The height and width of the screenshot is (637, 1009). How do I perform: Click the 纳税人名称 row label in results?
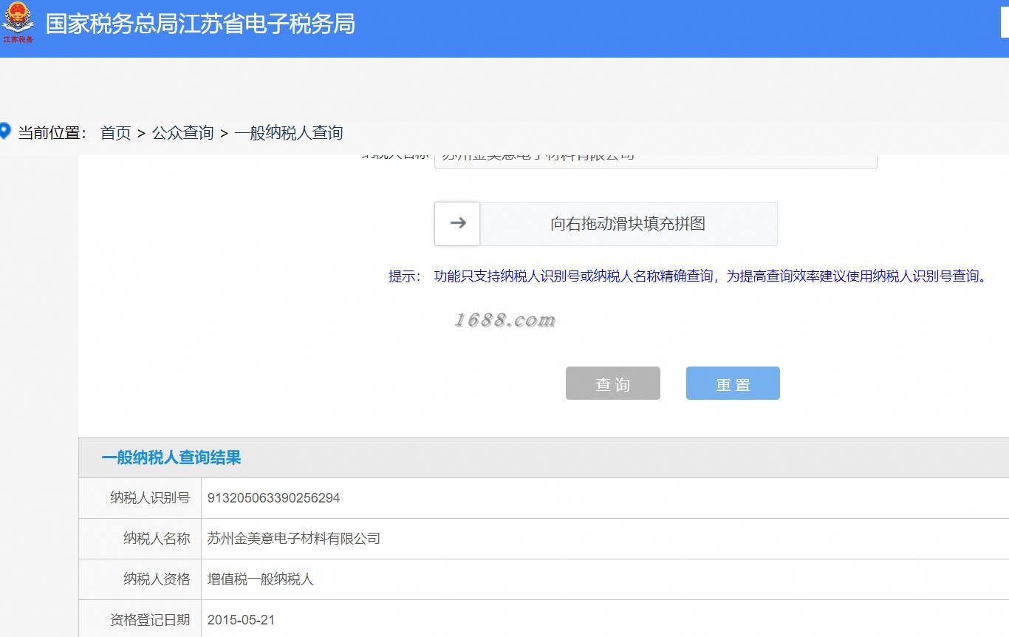coord(157,539)
